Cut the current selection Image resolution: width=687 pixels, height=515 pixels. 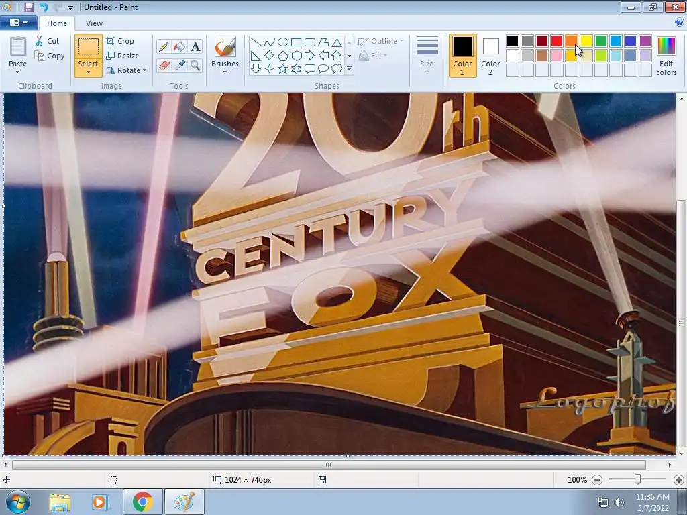[x=48, y=41]
